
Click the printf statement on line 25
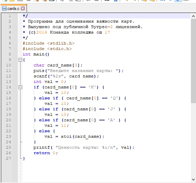pos(84,147)
